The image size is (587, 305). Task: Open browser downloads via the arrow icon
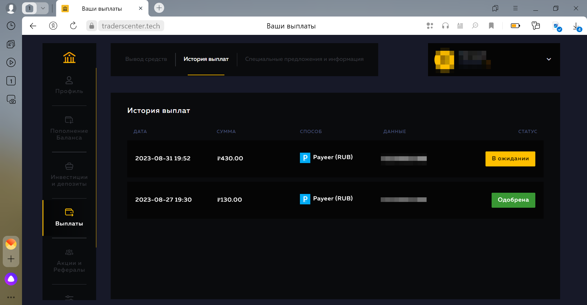tap(577, 26)
